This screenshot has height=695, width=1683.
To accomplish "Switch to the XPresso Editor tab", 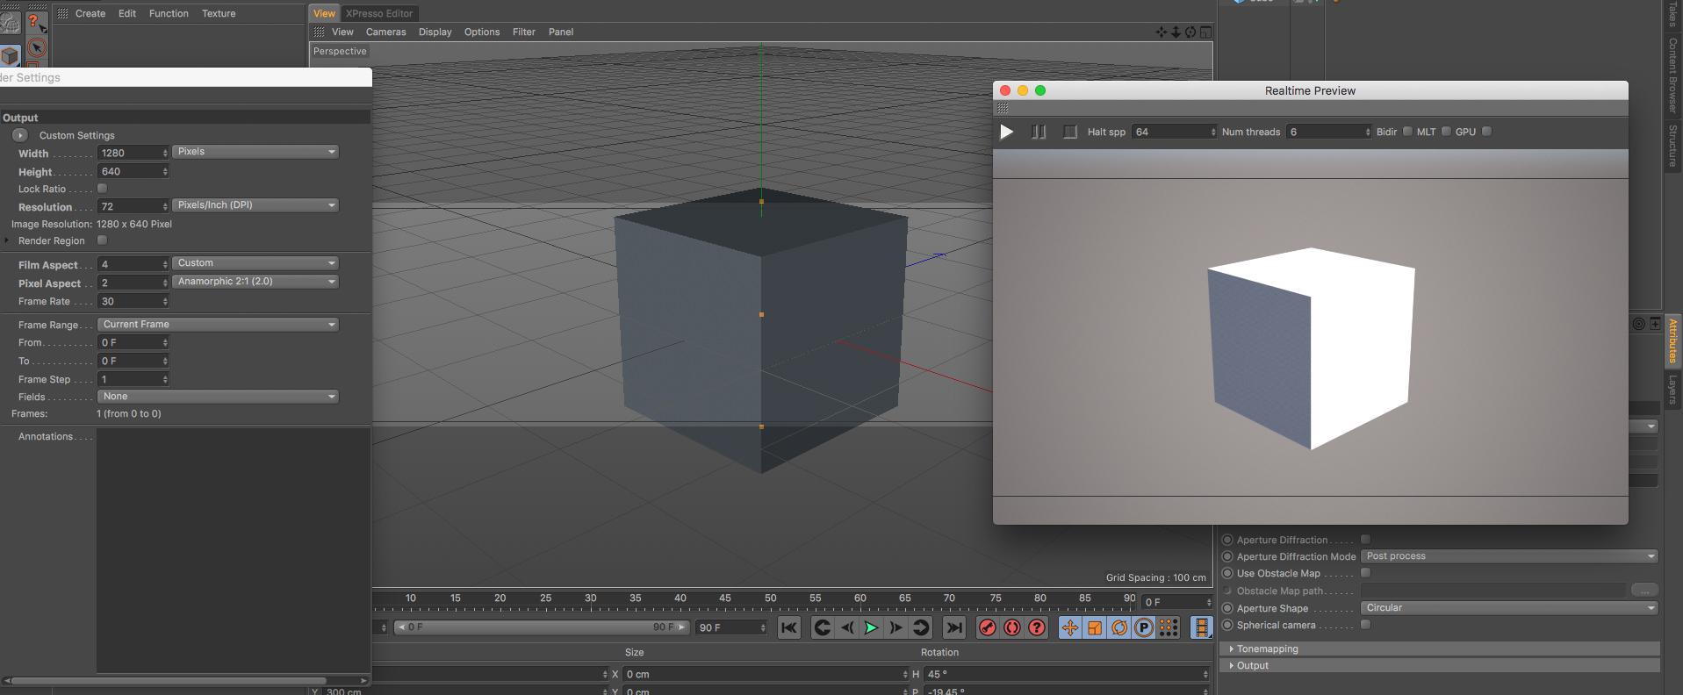I will coord(378,14).
